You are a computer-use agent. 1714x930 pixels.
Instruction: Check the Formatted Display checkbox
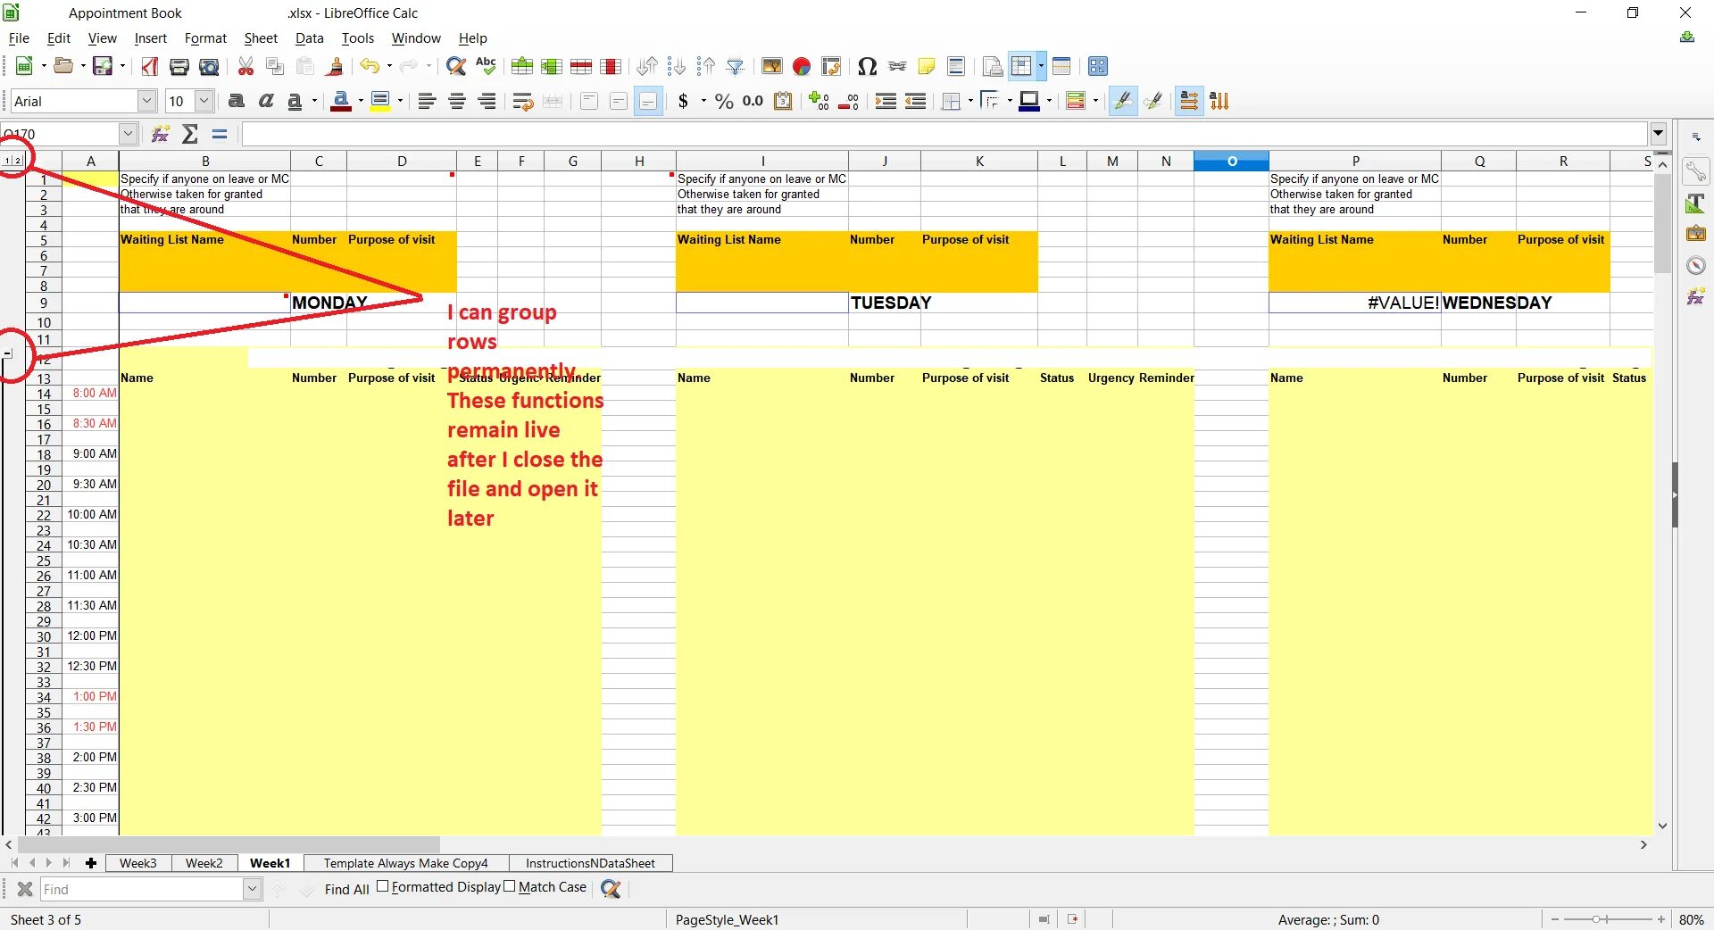382,886
